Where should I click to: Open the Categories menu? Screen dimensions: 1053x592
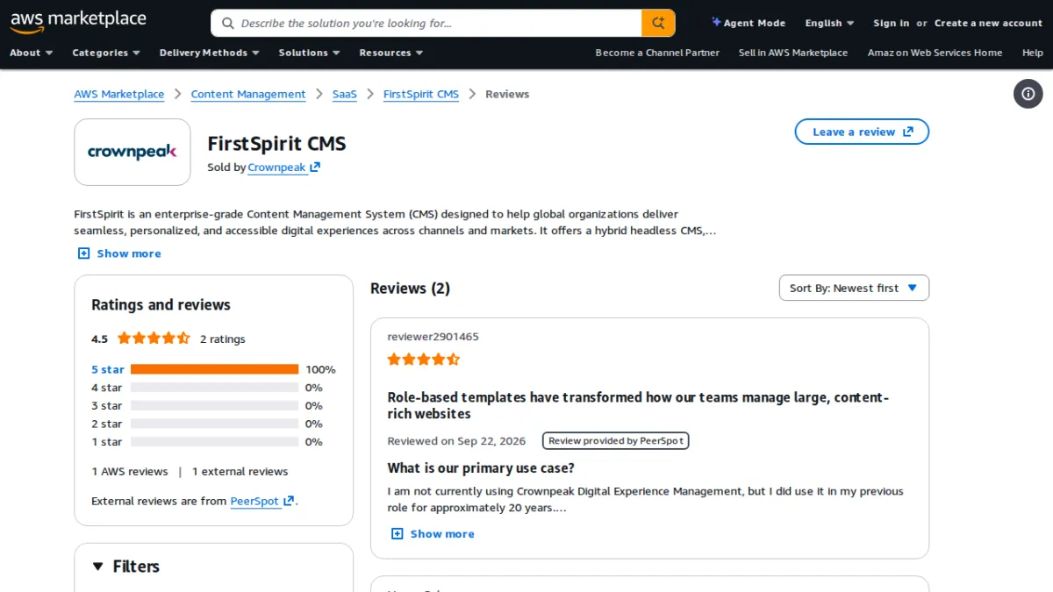pyautogui.click(x=106, y=53)
